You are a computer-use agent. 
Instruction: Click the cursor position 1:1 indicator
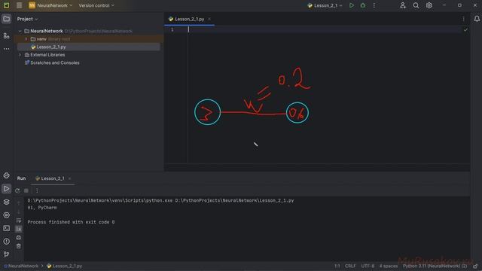[x=337, y=266]
